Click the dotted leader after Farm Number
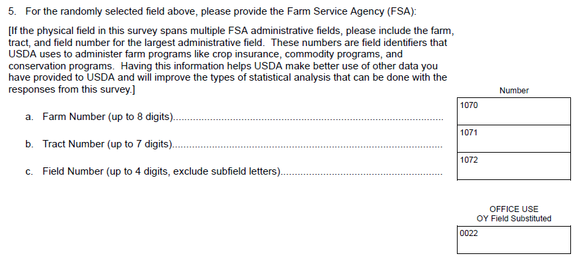 coord(309,119)
